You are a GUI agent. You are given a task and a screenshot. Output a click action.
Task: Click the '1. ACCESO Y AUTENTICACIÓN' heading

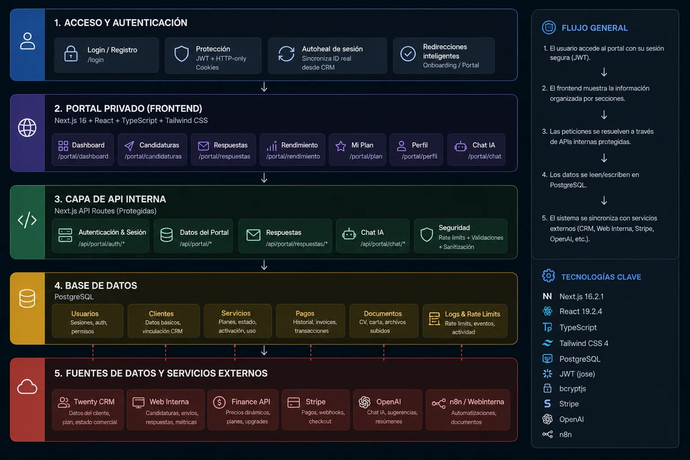coord(121,22)
